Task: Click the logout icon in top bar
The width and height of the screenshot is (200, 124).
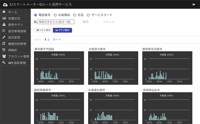Action: (x=194, y=4)
